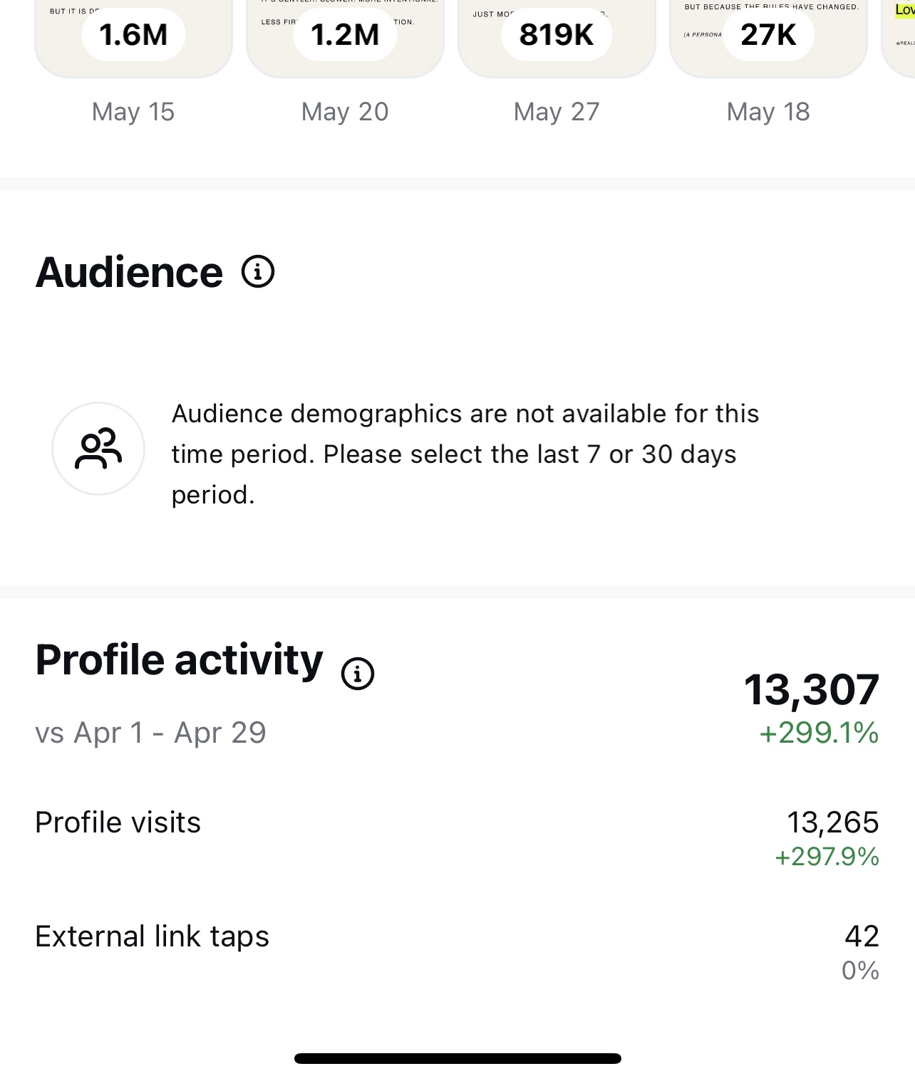The width and height of the screenshot is (915, 1081).
Task: Tap the audience people icon
Action: pos(98,449)
